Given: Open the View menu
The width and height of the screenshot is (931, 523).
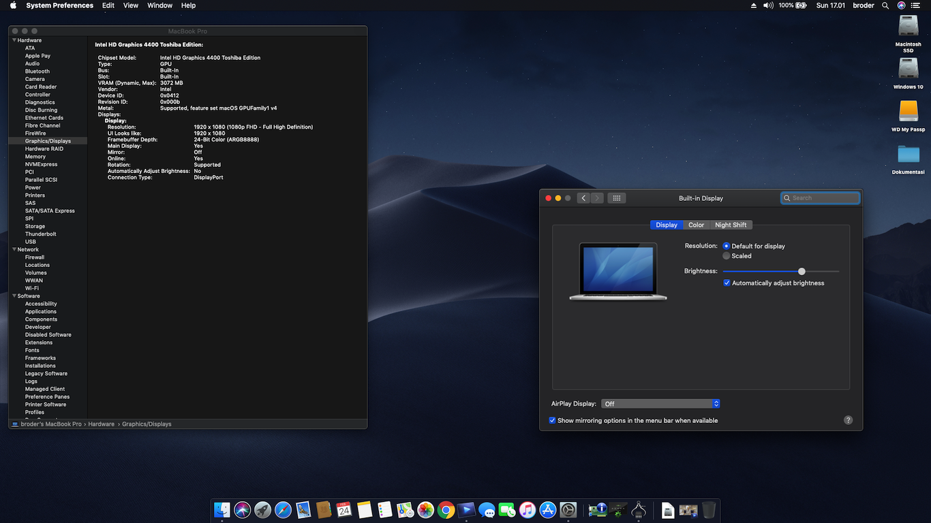Looking at the screenshot, I should 131,5.
